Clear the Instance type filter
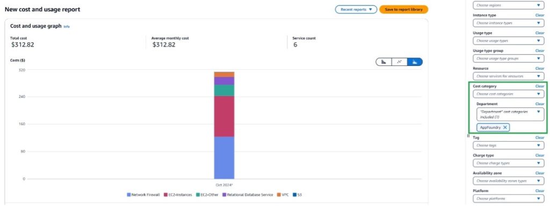Image resolution: width=550 pixels, height=207 pixels. [539, 16]
